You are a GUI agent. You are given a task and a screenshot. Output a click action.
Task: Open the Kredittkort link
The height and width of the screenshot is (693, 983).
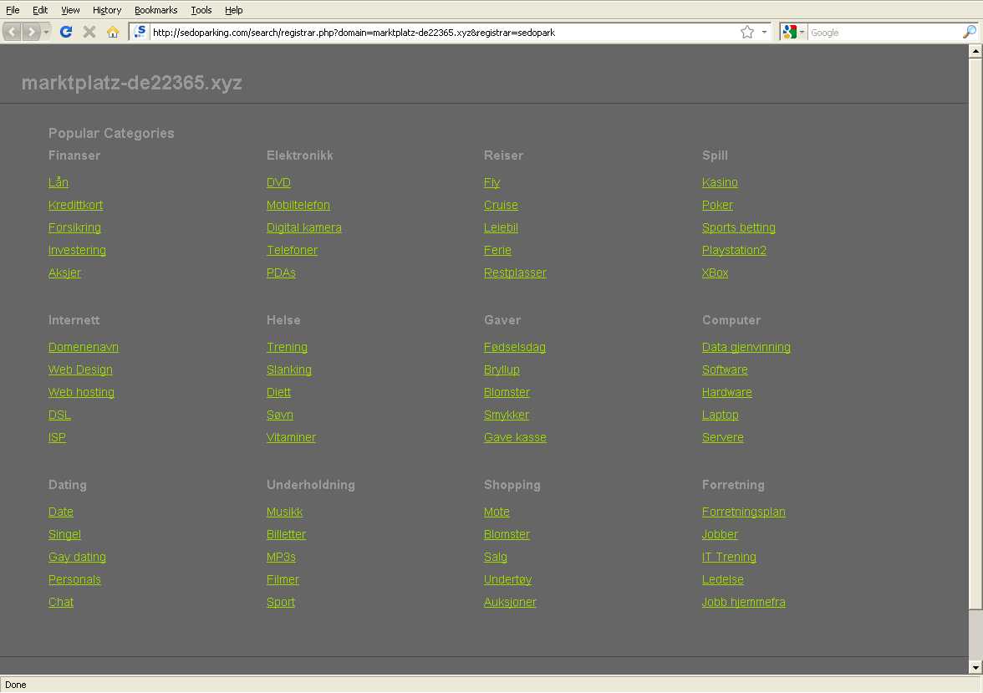click(x=76, y=205)
